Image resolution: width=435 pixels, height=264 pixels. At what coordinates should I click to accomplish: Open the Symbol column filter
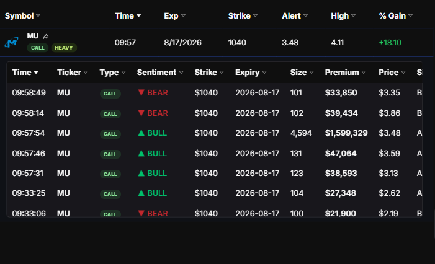(x=38, y=15)
